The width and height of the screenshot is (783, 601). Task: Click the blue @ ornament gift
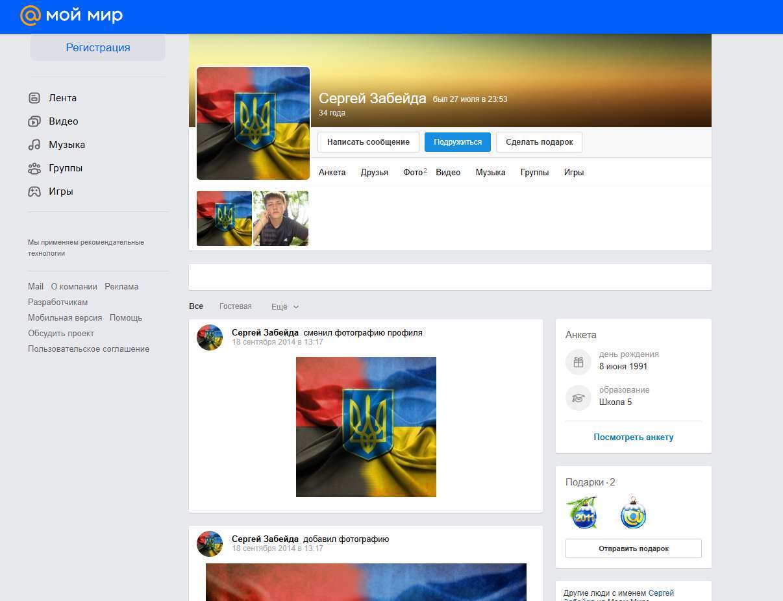click(x=633, y=513)
